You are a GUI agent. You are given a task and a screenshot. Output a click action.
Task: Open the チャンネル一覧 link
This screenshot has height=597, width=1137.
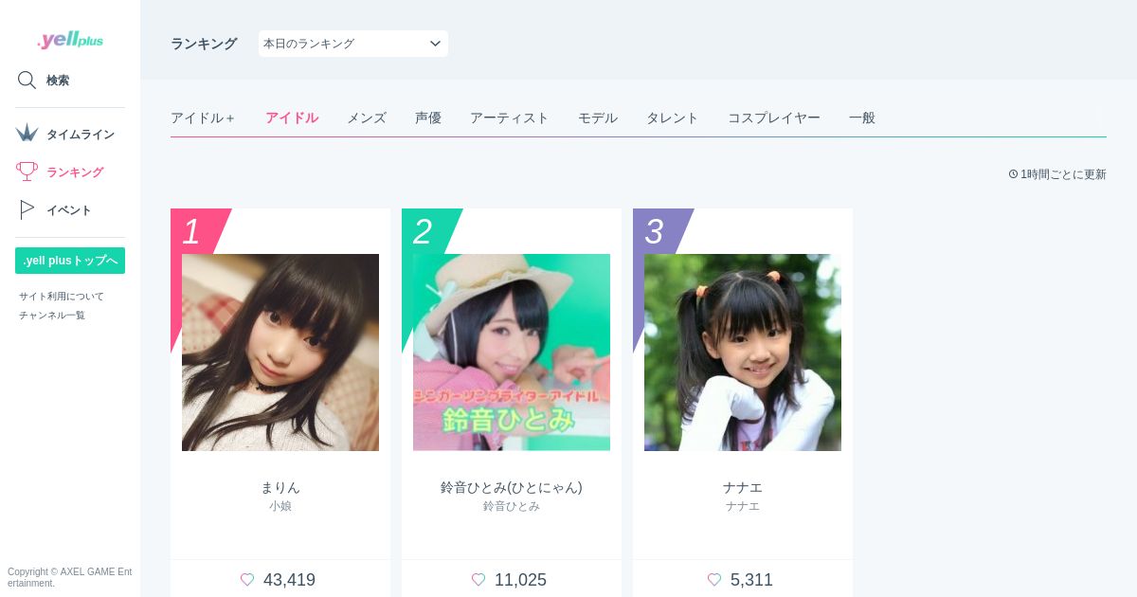pyautogui.click(x=52, y=315)
